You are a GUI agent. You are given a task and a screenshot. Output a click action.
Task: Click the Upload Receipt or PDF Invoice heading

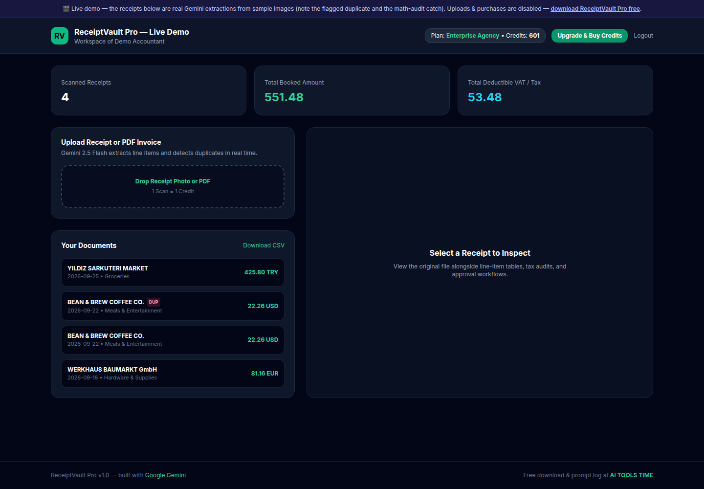coord(111,142)
